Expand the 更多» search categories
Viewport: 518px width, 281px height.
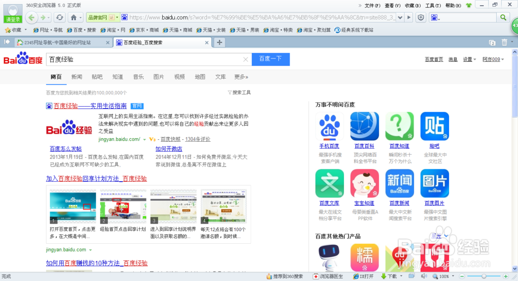pos(241,77)
